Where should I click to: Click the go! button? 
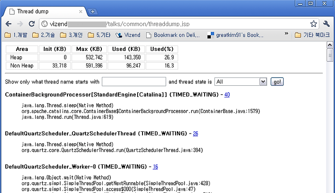277,82
